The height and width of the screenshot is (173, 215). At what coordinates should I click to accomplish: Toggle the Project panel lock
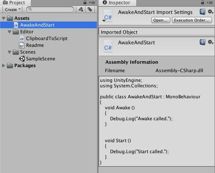pyautogui.click(x=85, y=3)
